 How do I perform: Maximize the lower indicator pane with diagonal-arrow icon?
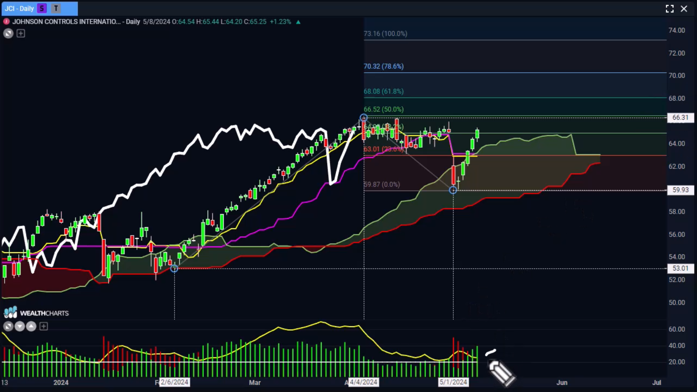(x=8, y=327)
